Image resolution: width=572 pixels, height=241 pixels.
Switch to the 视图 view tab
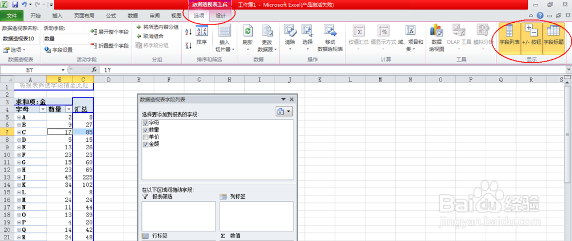click(x=176, y=16)
